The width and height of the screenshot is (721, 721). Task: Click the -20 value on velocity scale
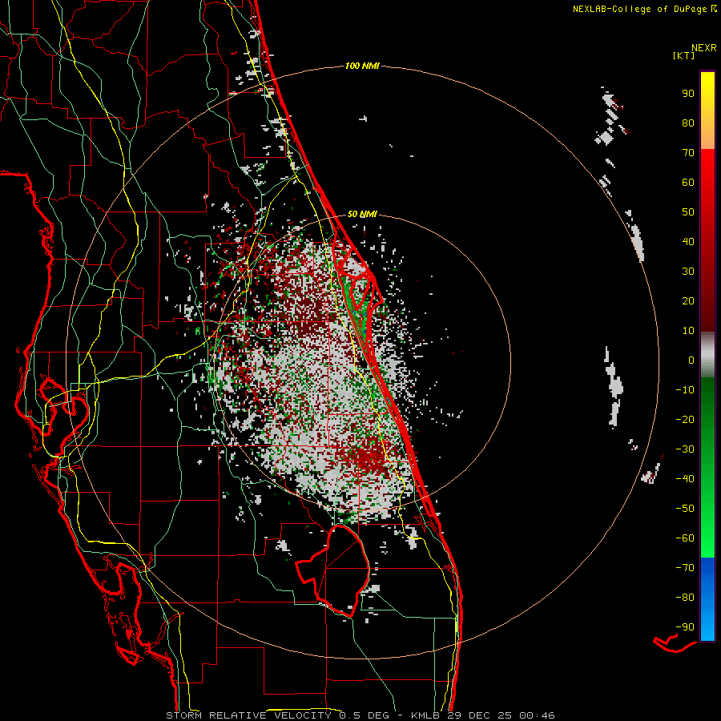pos(685,420)
